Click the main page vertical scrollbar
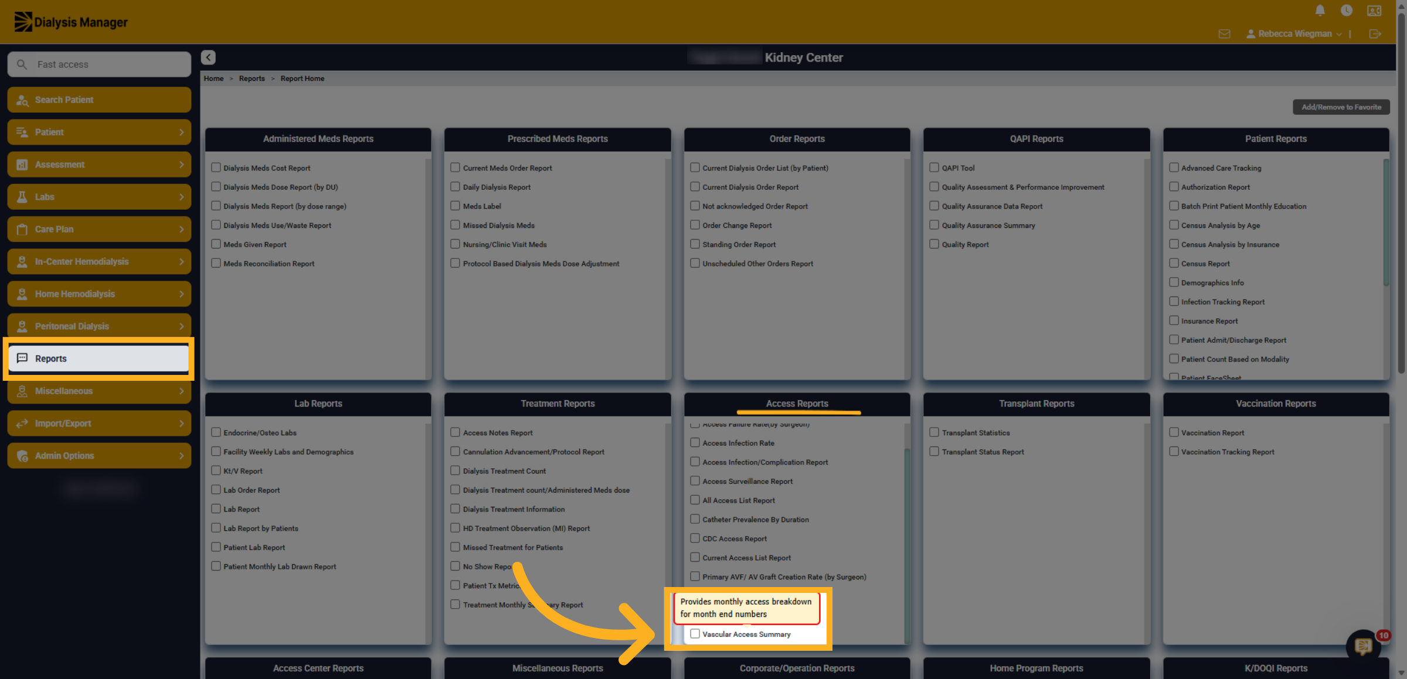 point(1401,193)
